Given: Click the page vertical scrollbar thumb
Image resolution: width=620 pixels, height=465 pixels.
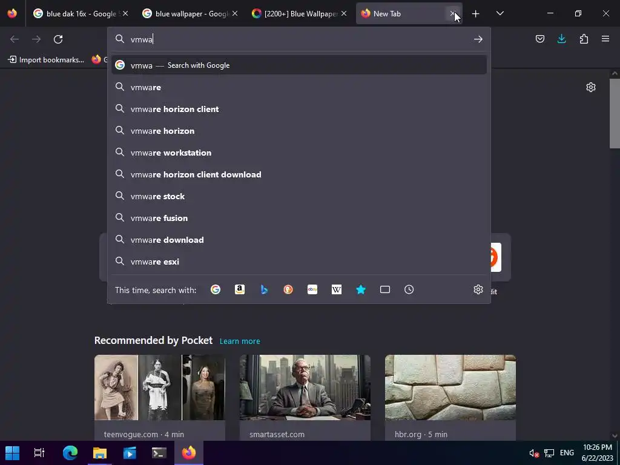Looking at the screenshot, I should tap(615, 113).
